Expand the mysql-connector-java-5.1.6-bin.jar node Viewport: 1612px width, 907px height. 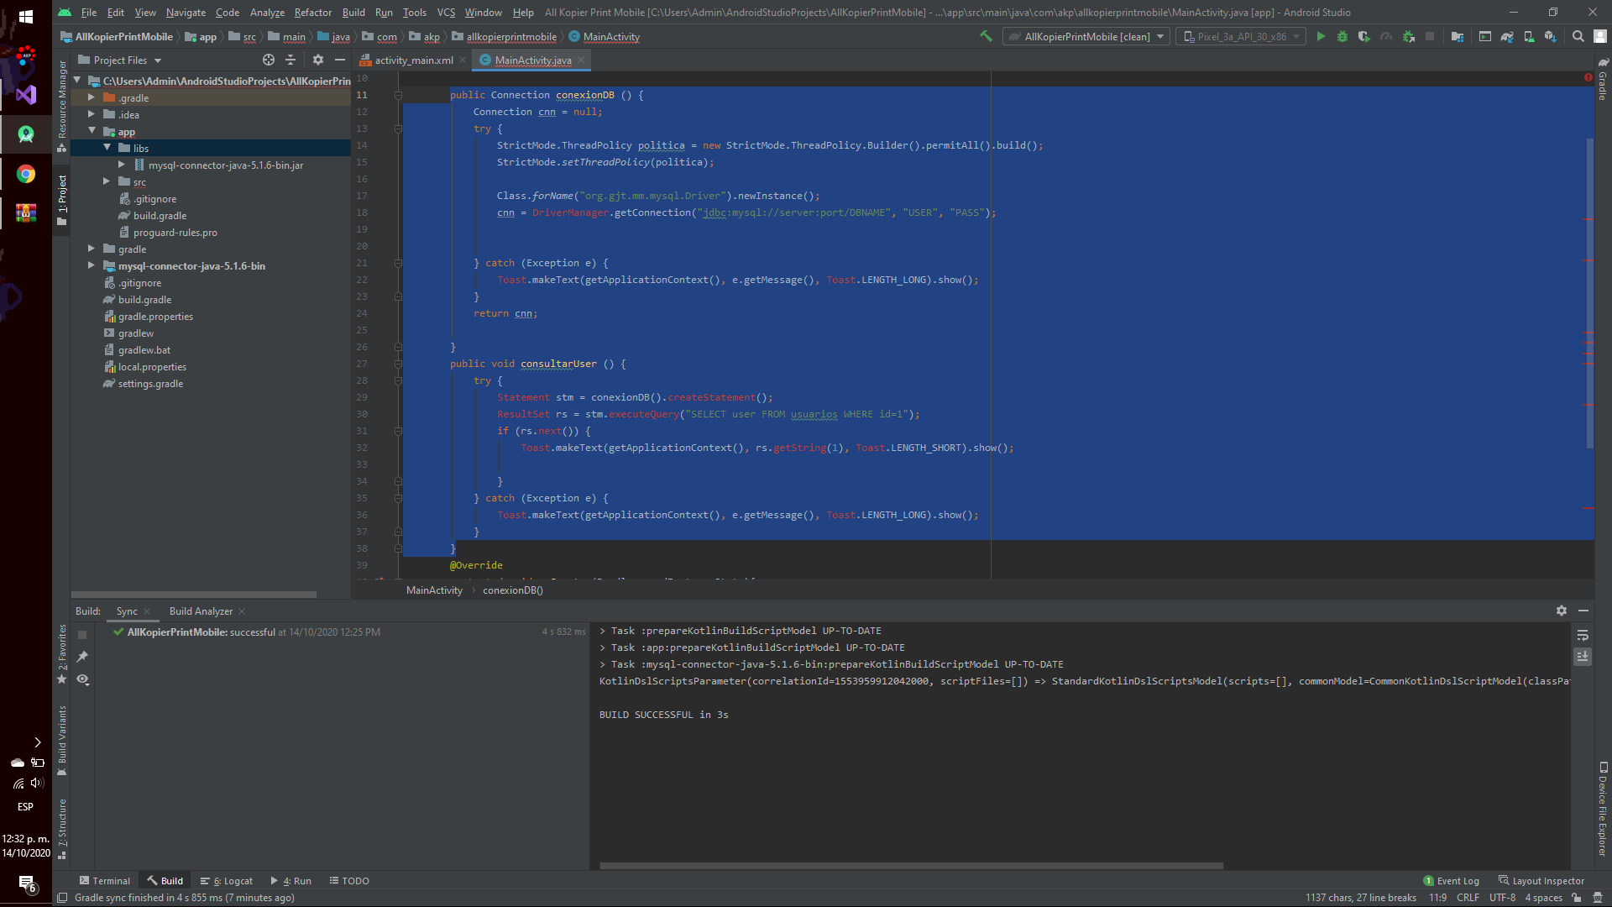point(122,165)
